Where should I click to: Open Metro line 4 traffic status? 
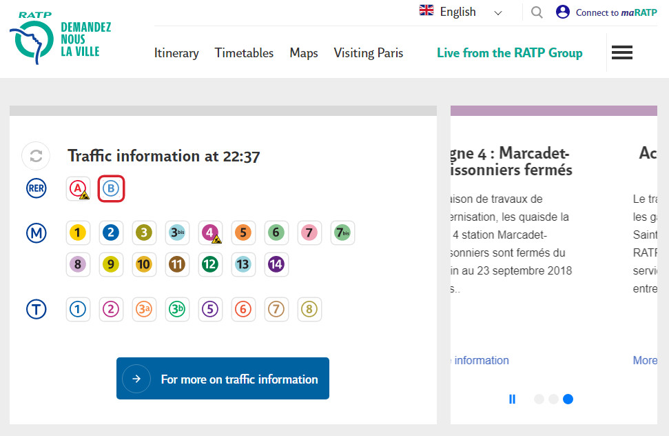coord(210,233)
